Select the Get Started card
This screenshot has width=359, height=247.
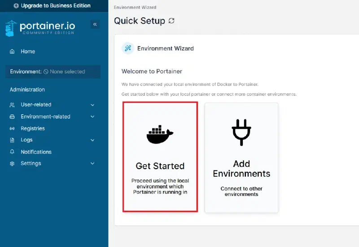tap(160, 157)
